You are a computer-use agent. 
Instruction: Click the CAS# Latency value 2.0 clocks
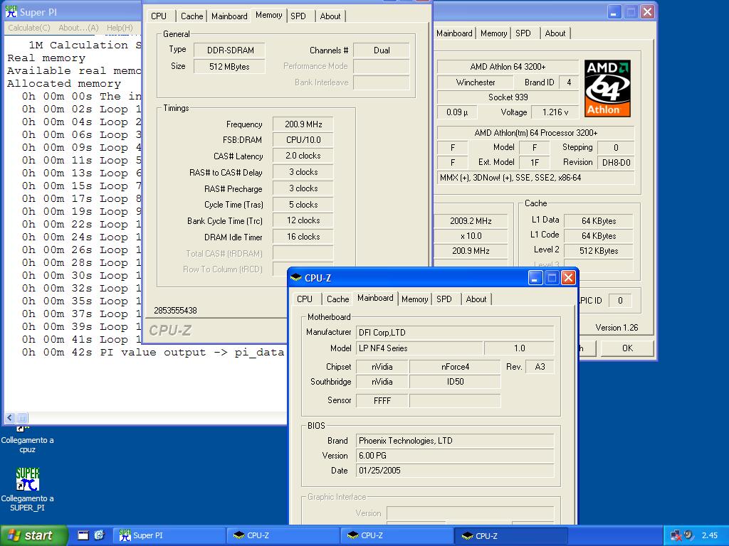[x=303, y=156]
